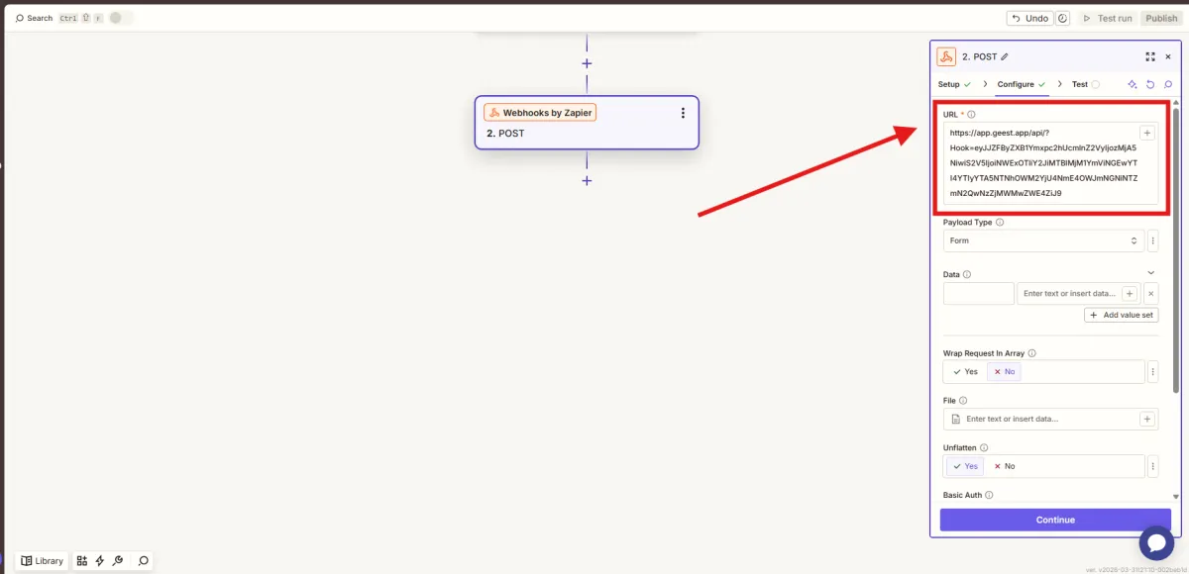Open version history clock icon
Image resolution: width=1189 pixels, height=574 pixels.
[x=1063, y=18]
